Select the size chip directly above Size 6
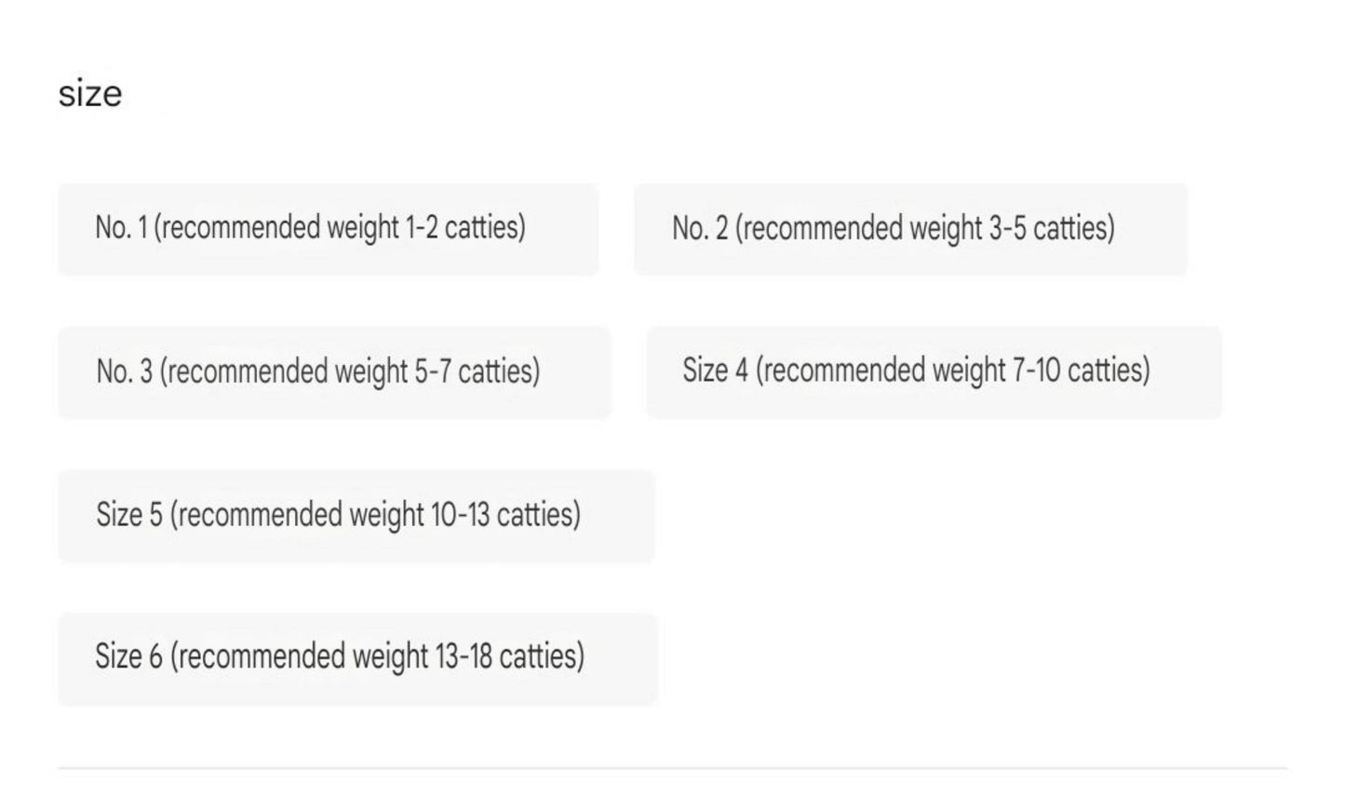 [x=356, y=516]
